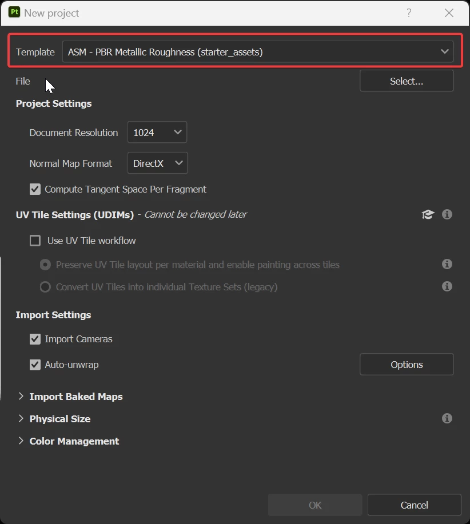Viewport: 470px width, 524px height.
Task: Open the Normal Map Format dropdown
Action: coord(157,163)
